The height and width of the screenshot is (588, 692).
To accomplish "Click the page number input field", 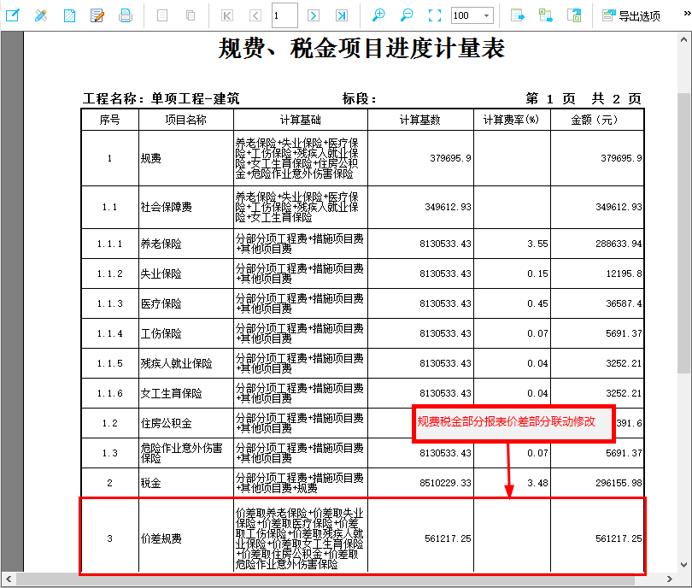I will coord(284,15).
